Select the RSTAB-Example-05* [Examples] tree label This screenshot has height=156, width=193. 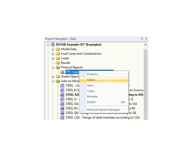78,45
